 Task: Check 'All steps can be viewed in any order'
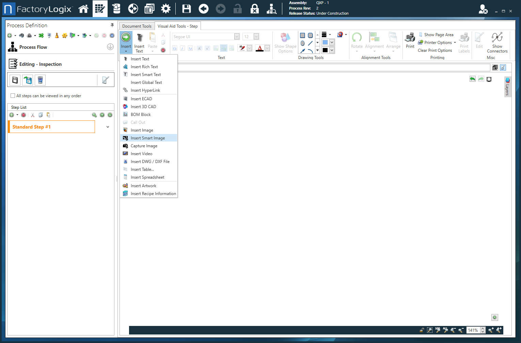(x=13, y=96)
